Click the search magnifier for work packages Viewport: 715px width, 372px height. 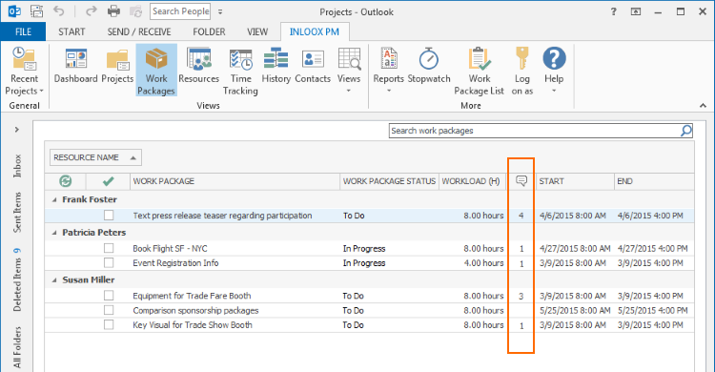point(685,131)
